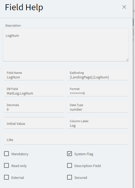Screen dimensions: 135x188
Task: Check the External option
Action: point(6,177)
